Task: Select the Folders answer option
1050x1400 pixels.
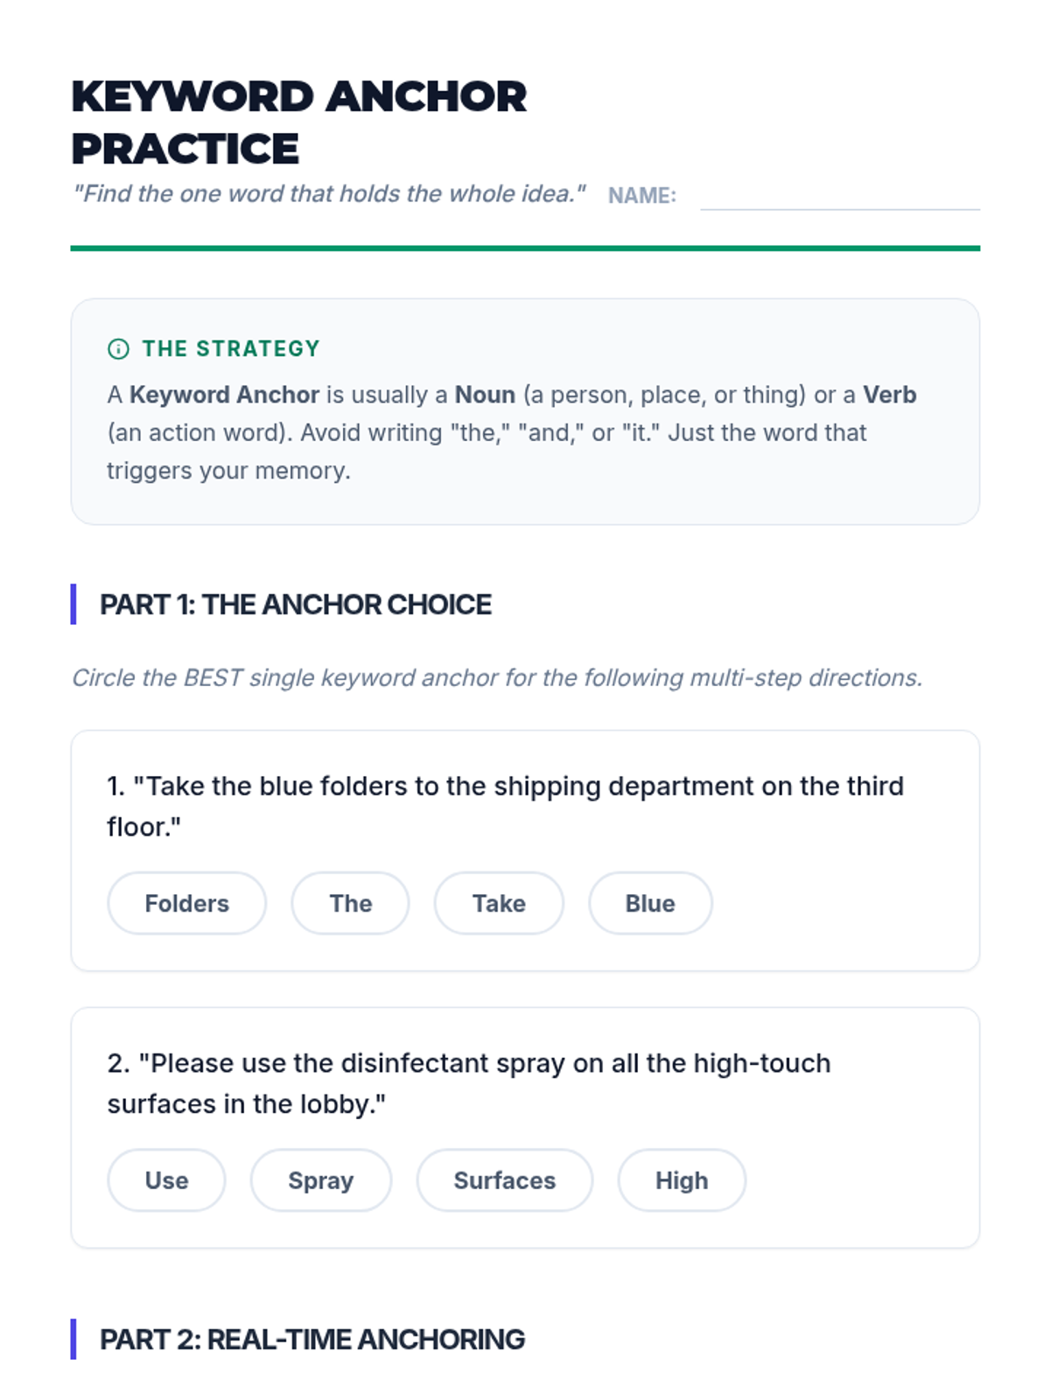Action: coord(186,903)
